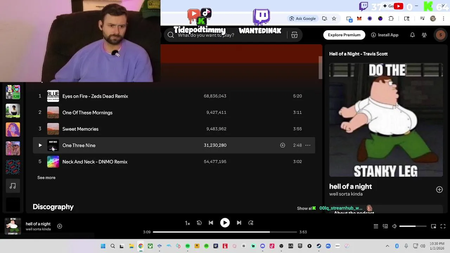Open Spotify from taskbar
This screenshot has width=450, height=253.
[x=188, y=246]
